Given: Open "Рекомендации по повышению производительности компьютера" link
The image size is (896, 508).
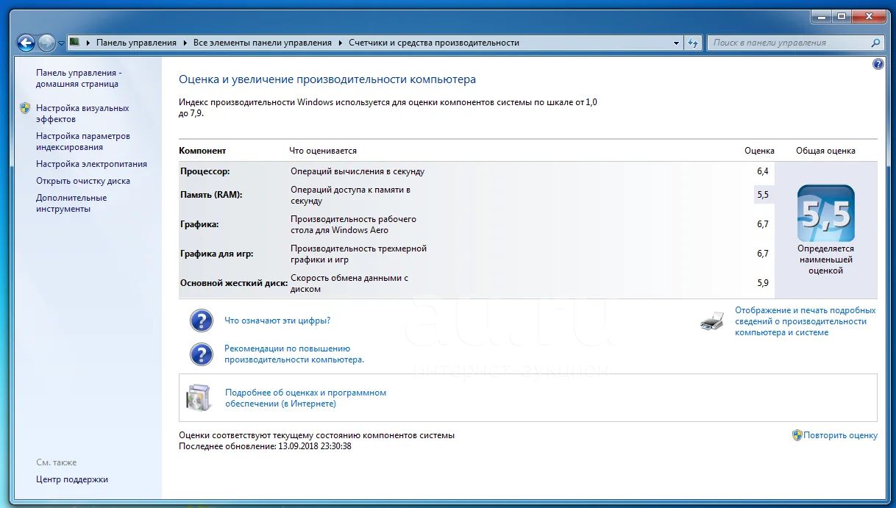Looking at the screenshot, I should (294, 354).
